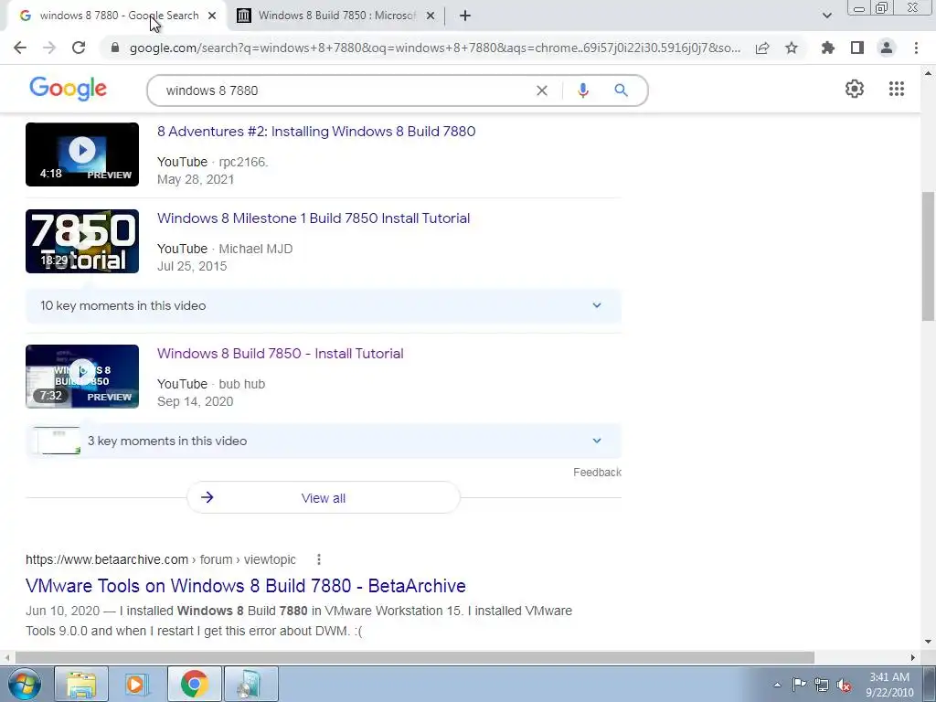This screenshot has height=702, width=936.
Task: Click the address bar URL
Action: (x=435, y=48)
